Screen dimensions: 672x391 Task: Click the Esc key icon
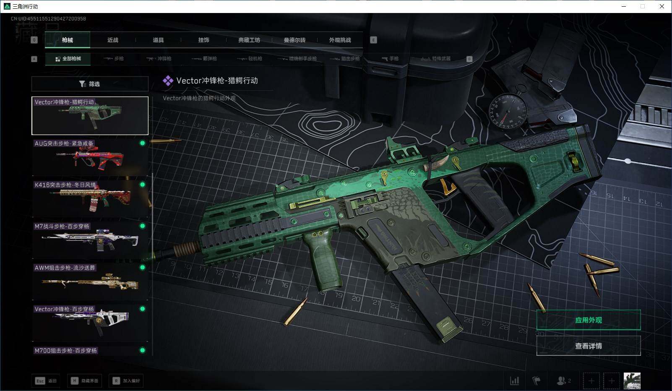point(40,381)
